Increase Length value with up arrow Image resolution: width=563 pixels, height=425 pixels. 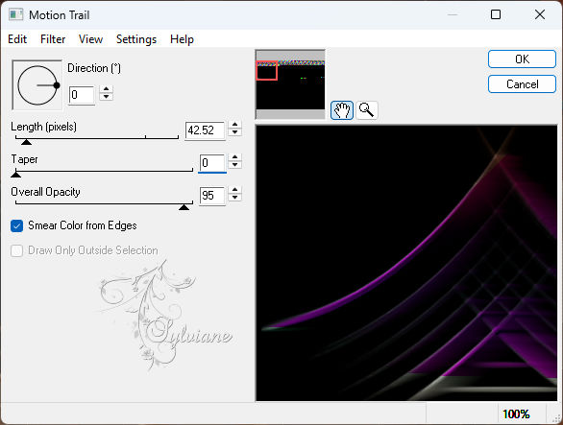pos(234,125)
